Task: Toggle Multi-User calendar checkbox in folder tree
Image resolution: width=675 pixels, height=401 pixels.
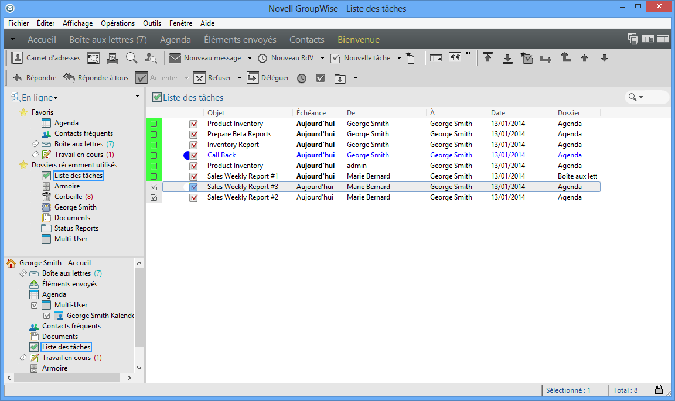Action: [x=35, y=305]
